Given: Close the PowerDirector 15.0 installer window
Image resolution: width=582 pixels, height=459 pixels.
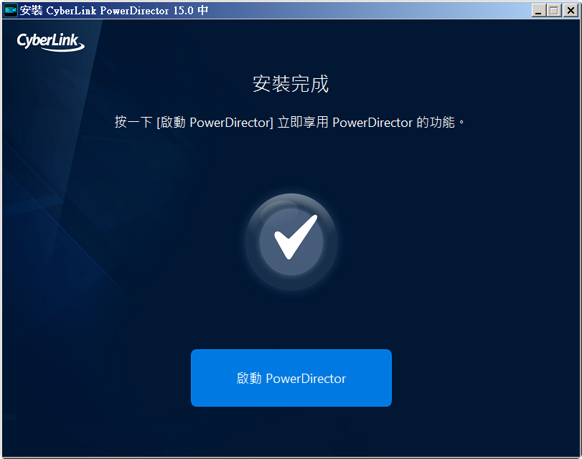Looking at the screenshot, I should coord(571,10).
